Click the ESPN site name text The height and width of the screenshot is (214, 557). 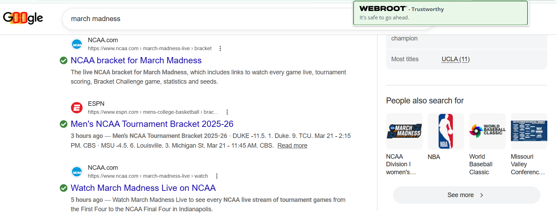coord(96,104)
